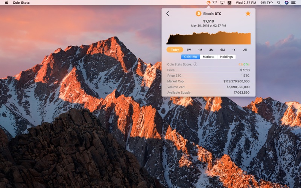Image resolution: width=301 pixels, height=188 pixels.
Task: Open info icon beside Coin Stats Score
Action: [195, 64]
